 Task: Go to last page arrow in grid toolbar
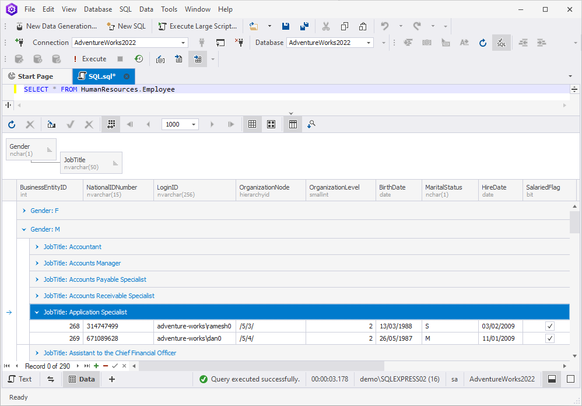click(x=231, y=124)
